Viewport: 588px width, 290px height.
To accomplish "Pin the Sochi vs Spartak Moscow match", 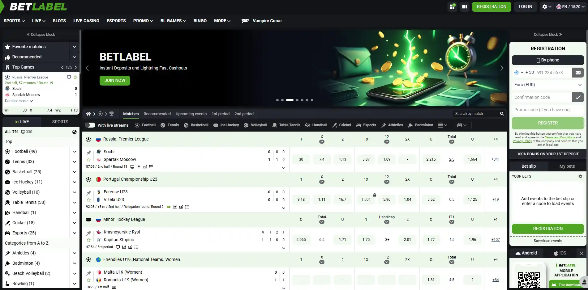I will 89,153.
